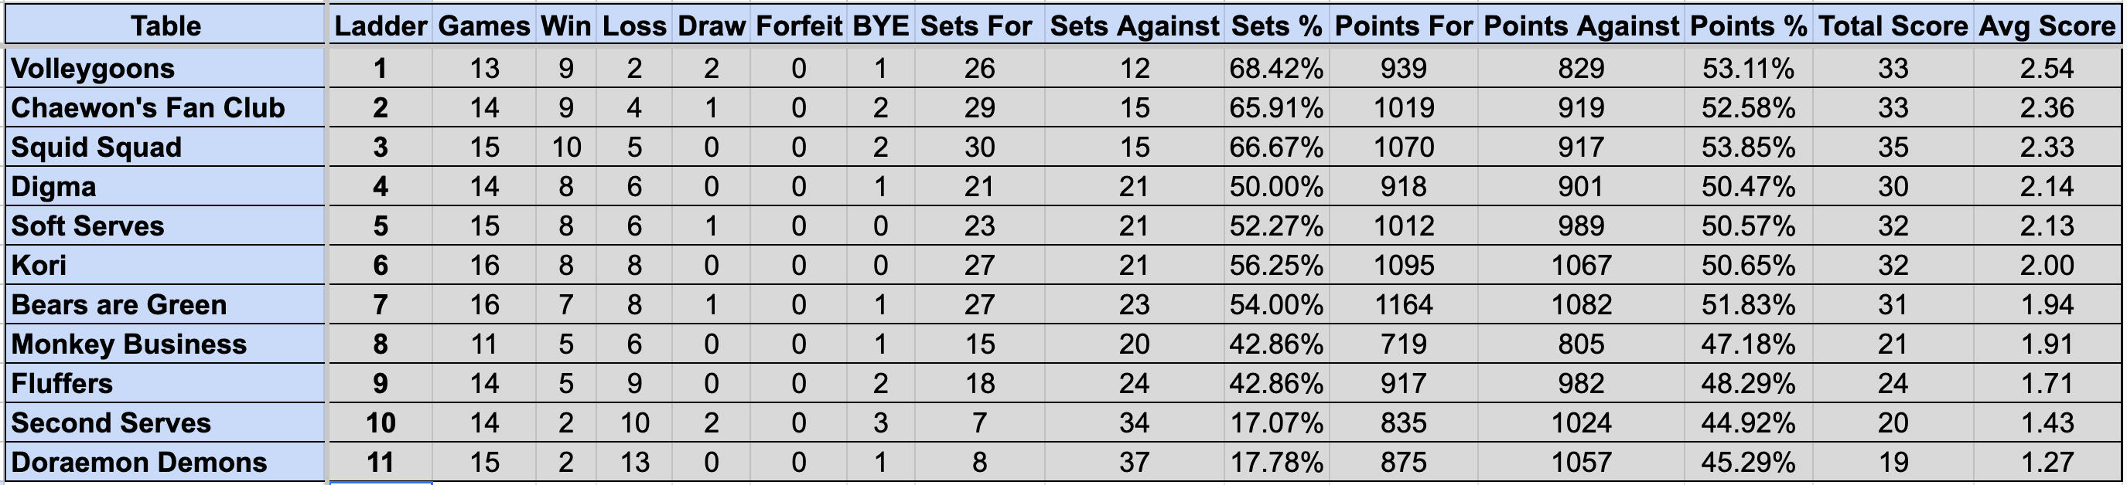Image resolution: width=2127 pixels, height=485 pixels.
Task: Click the Chaewon's Fan Club cell
Action: coord(166,107)
